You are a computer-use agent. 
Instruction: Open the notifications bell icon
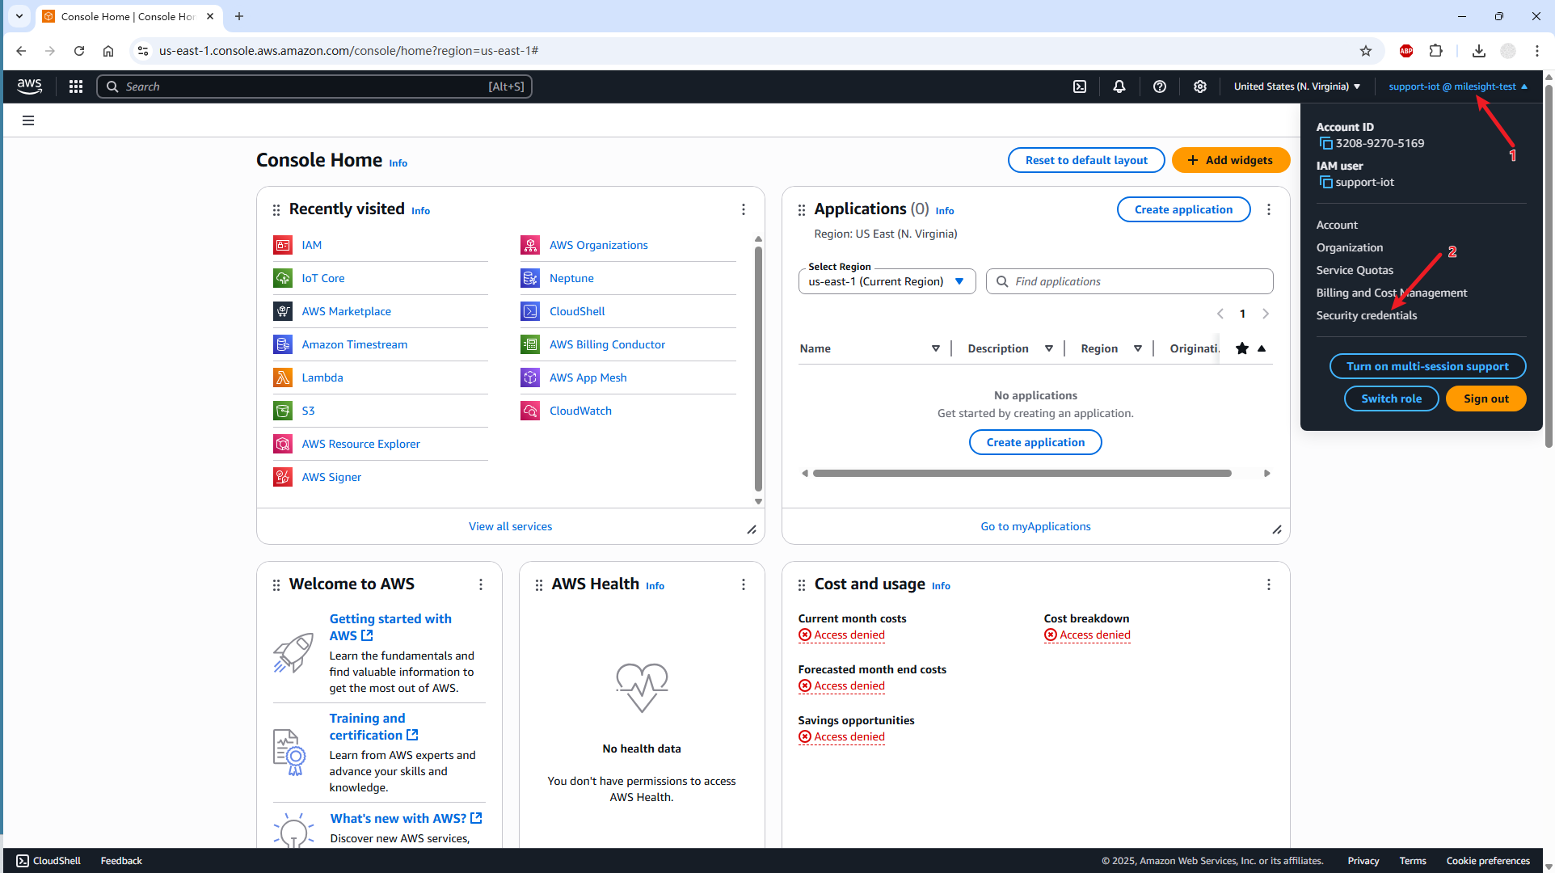click(x=1119, y=86)
